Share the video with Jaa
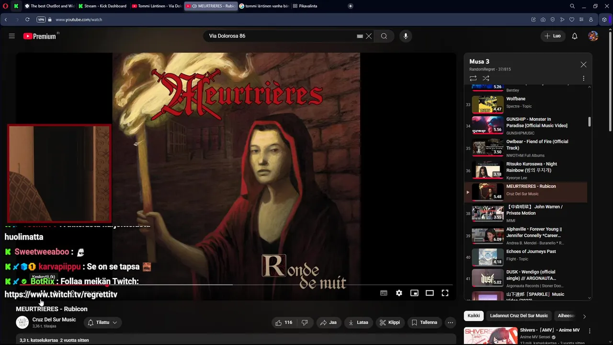 pyautogui.click(x=329, y=322)
